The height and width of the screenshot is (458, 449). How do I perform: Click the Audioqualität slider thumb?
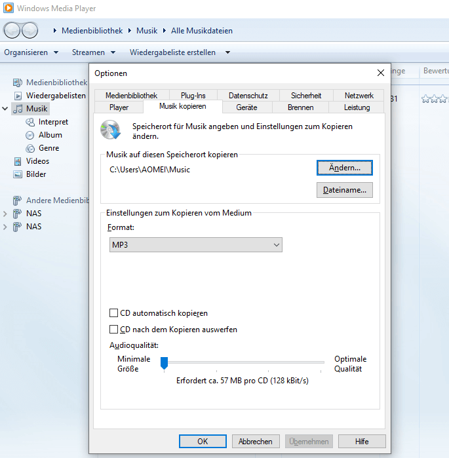pyautogui.click(x=164, y=363)
